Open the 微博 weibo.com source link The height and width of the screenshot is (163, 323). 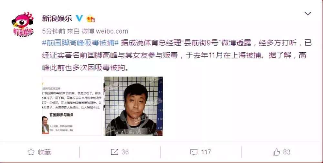coord(105,31)
